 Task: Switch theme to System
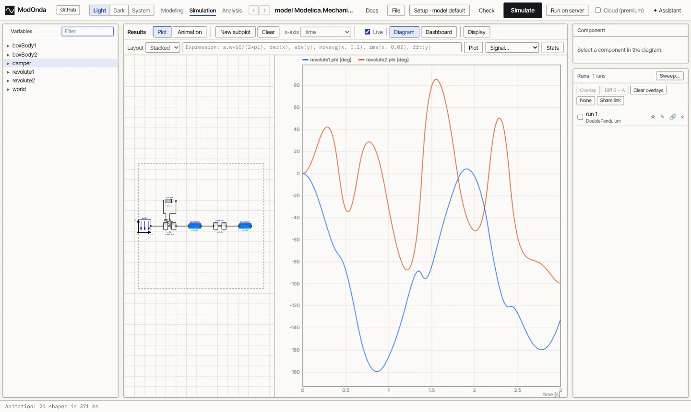click(x=141, y=11)
